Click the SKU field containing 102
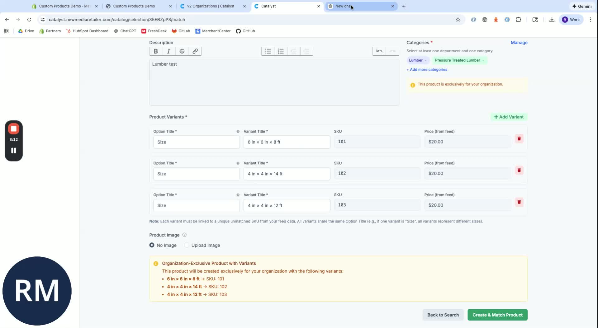This screenshot has height=328, width=598. click(377, 173)
